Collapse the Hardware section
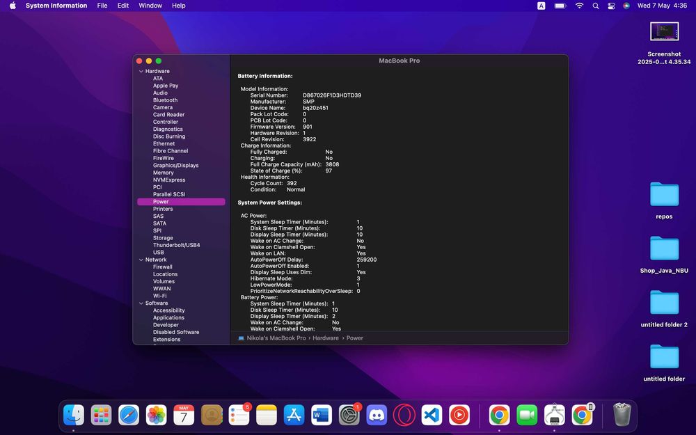Image resolution: width=696 pixels, height=435 pixels. tap(141, 71)
